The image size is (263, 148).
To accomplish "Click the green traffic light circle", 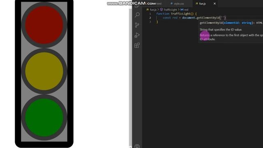I will [44, 118].
